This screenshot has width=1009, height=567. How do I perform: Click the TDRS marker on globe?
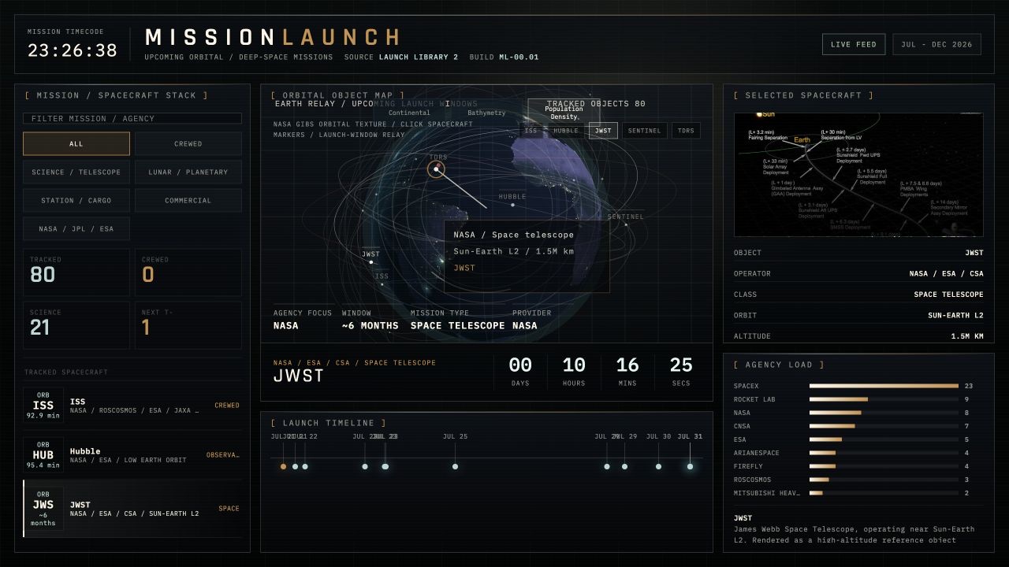click(x=437, y=169)
